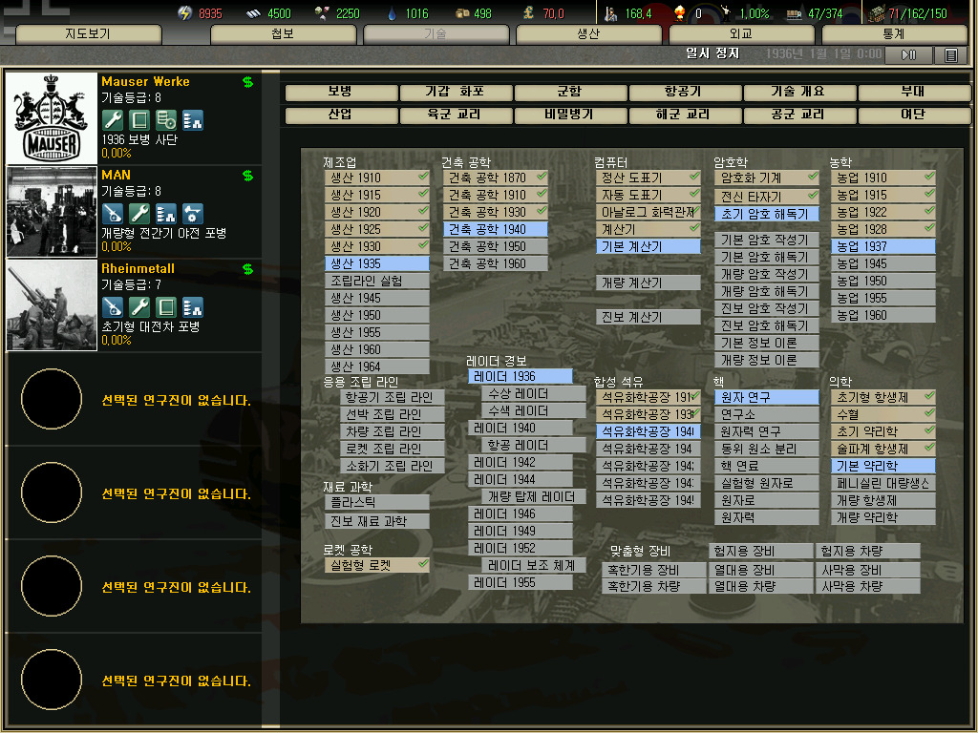This screenshot has height=733, width=978.
Task: Click the Mauser Werke database disk specialty icon
Action: tap(166, 119)
